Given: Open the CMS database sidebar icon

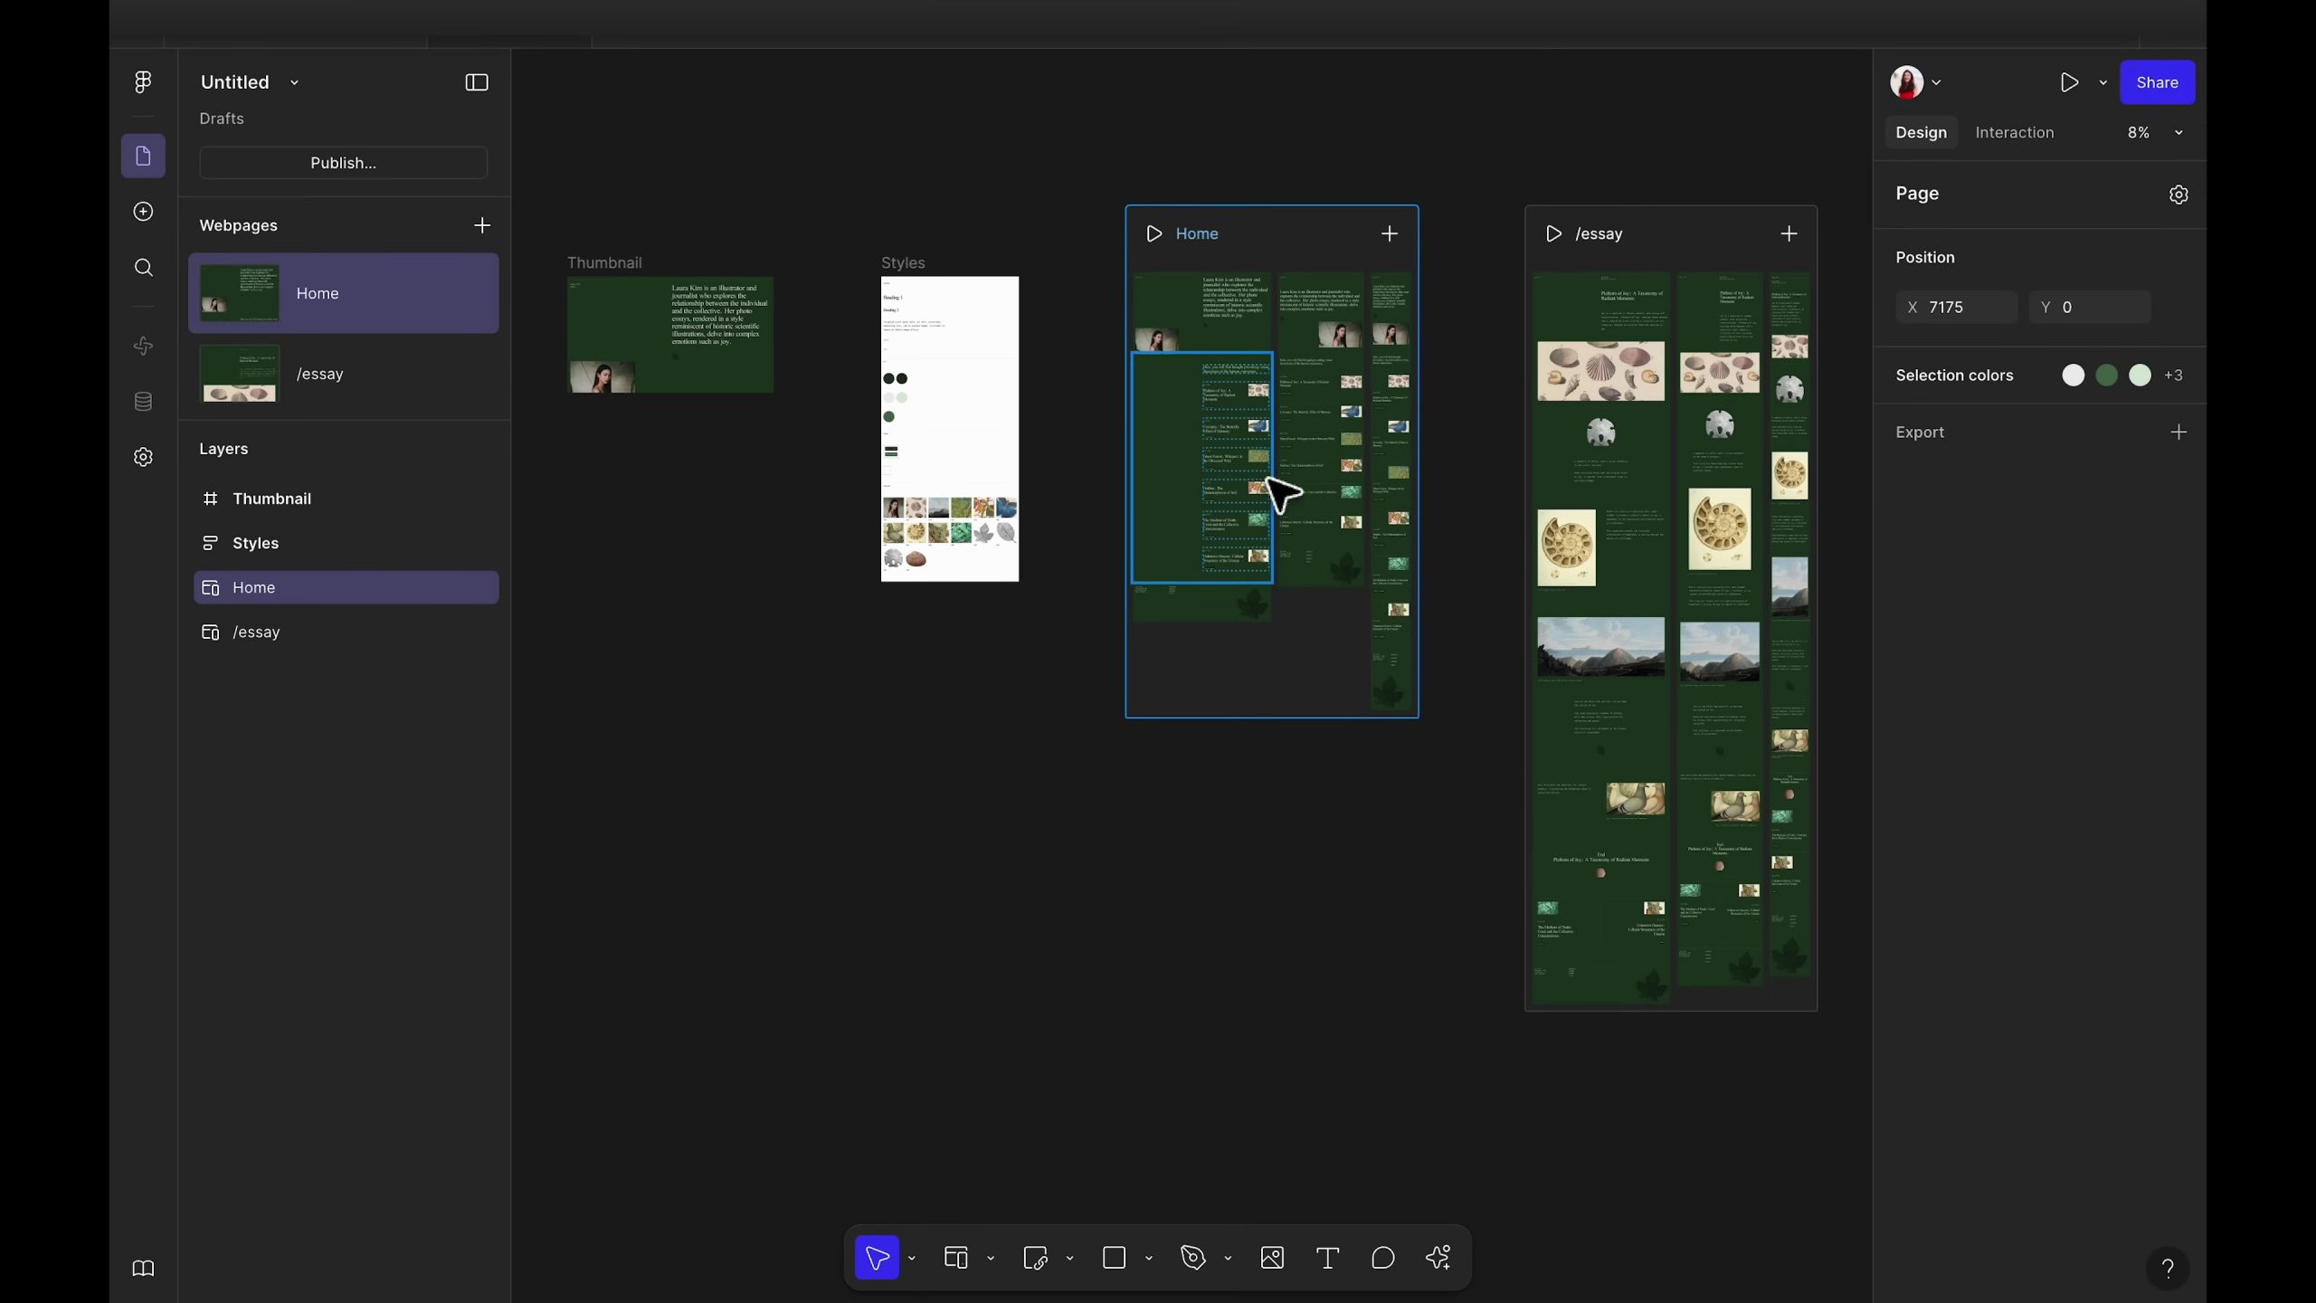Looking at the screenshot, I should pyautogui.click(x=143, y=402).
